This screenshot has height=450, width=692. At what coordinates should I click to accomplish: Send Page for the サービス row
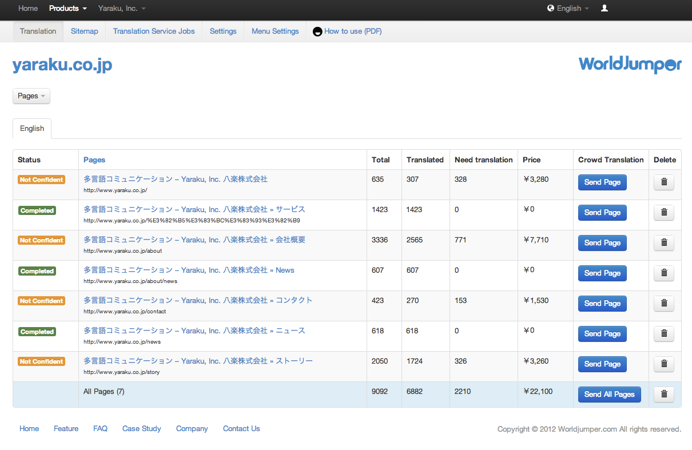click(x=602, y=213)
